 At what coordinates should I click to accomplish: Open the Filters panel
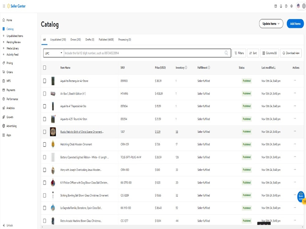[239, 53]
